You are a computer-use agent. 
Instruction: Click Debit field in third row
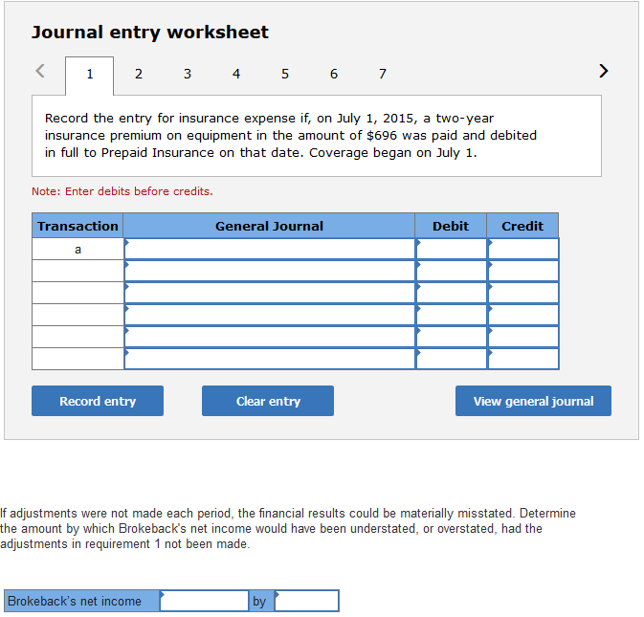[x=452, y=293]
